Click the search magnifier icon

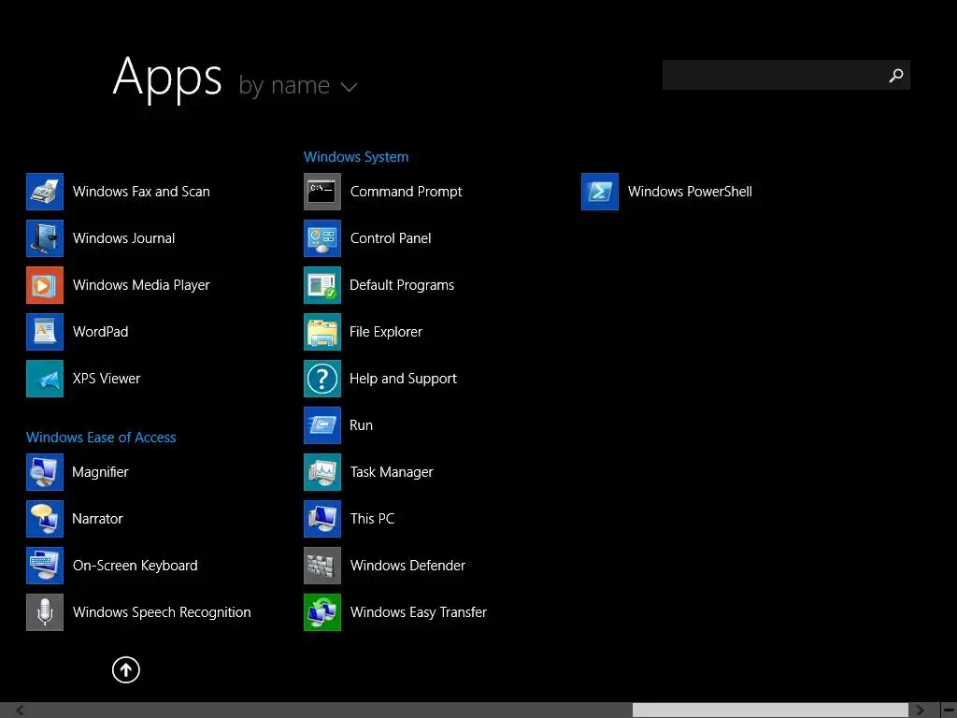(x=896, y=75)
